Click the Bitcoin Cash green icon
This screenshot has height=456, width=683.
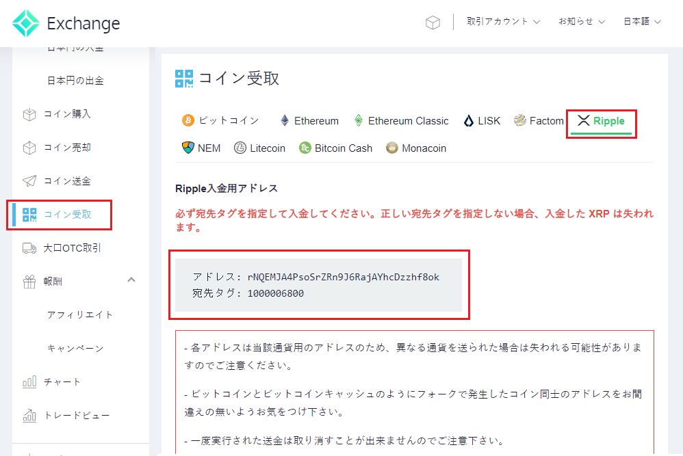point(305,148)
